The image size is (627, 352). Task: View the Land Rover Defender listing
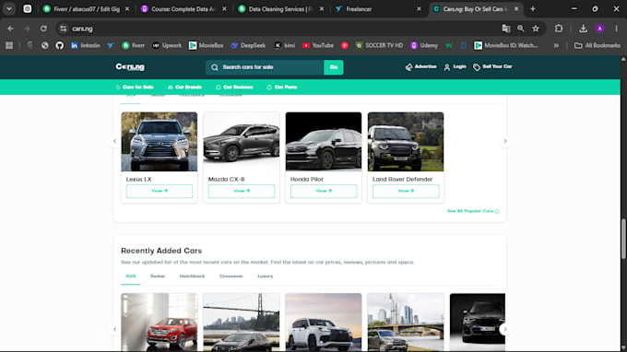(x=406, y=191)
